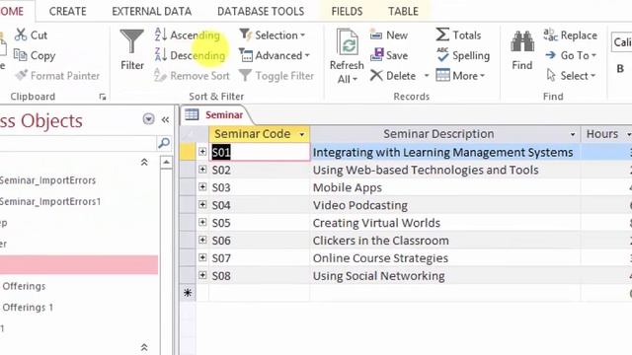632x355 pixels.
Task: Expand subdatasheet for S02 row
Action: click(x=202, y=170)
